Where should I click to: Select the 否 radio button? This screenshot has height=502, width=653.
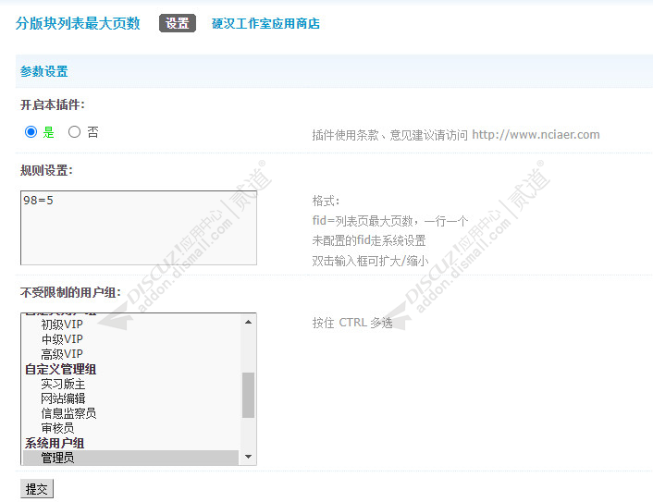point(74,132)
